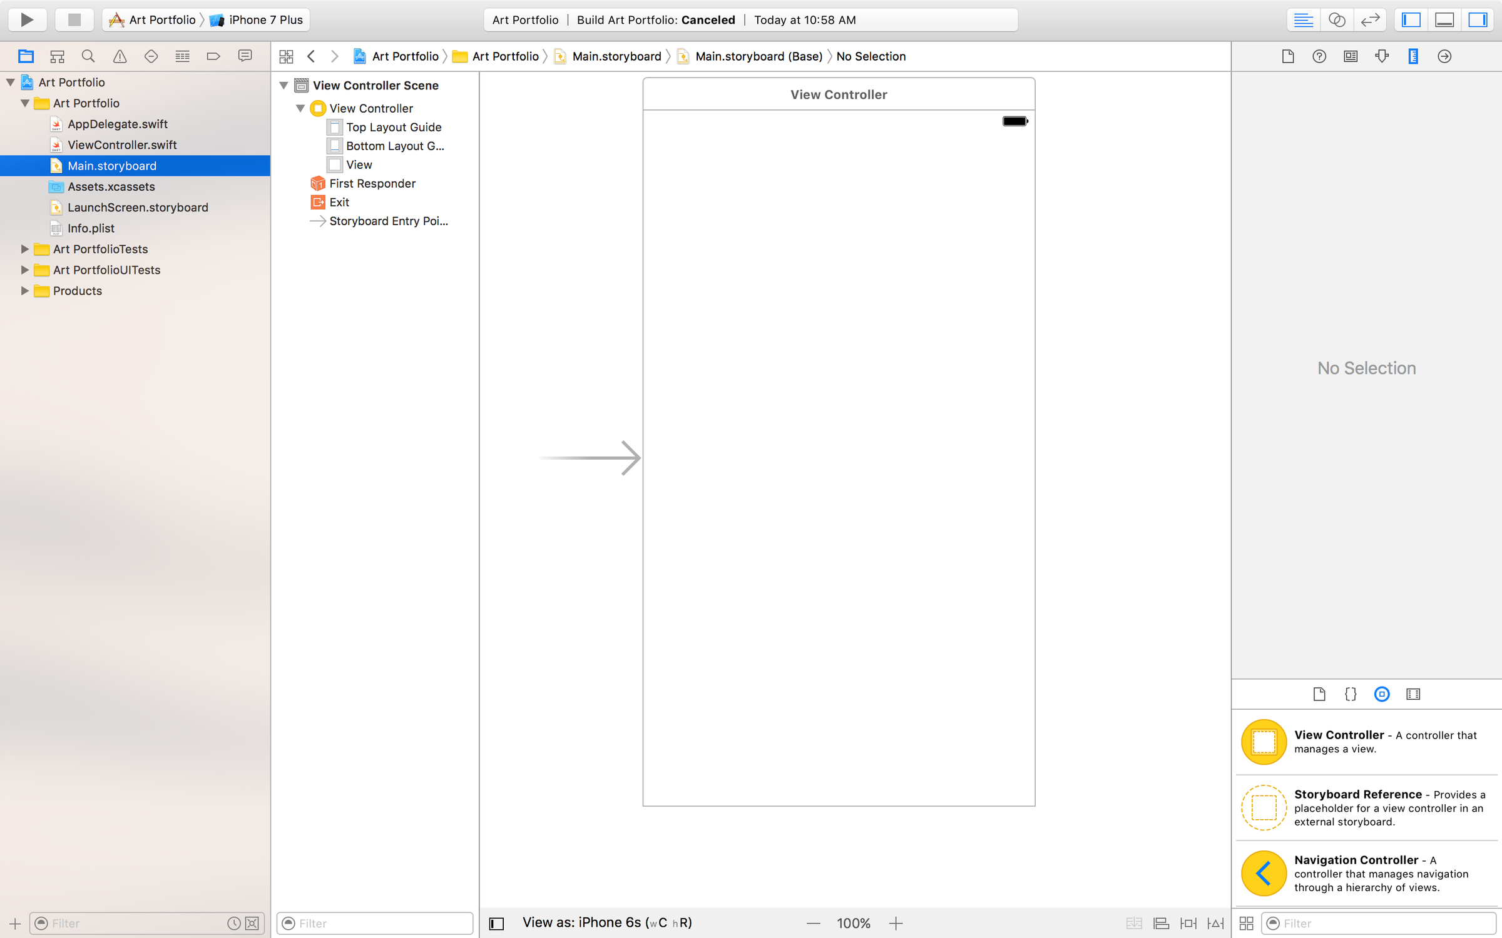Viewport: 1502px width, 938px height.
Task: Hide the storyboard document outline
Action: coord(496,923)
